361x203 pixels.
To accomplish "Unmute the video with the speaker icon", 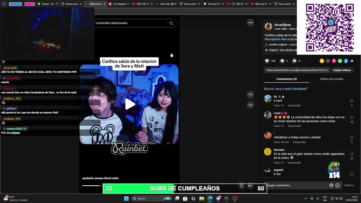I will click(x=250, y=186).
